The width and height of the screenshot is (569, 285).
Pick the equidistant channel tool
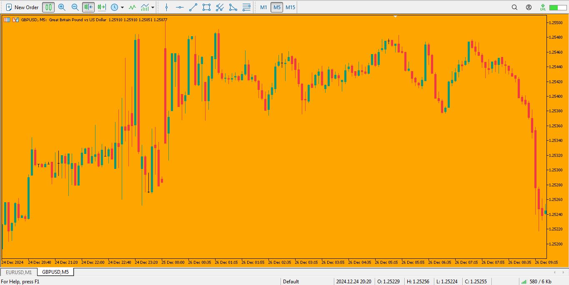[x=206, y=7]
